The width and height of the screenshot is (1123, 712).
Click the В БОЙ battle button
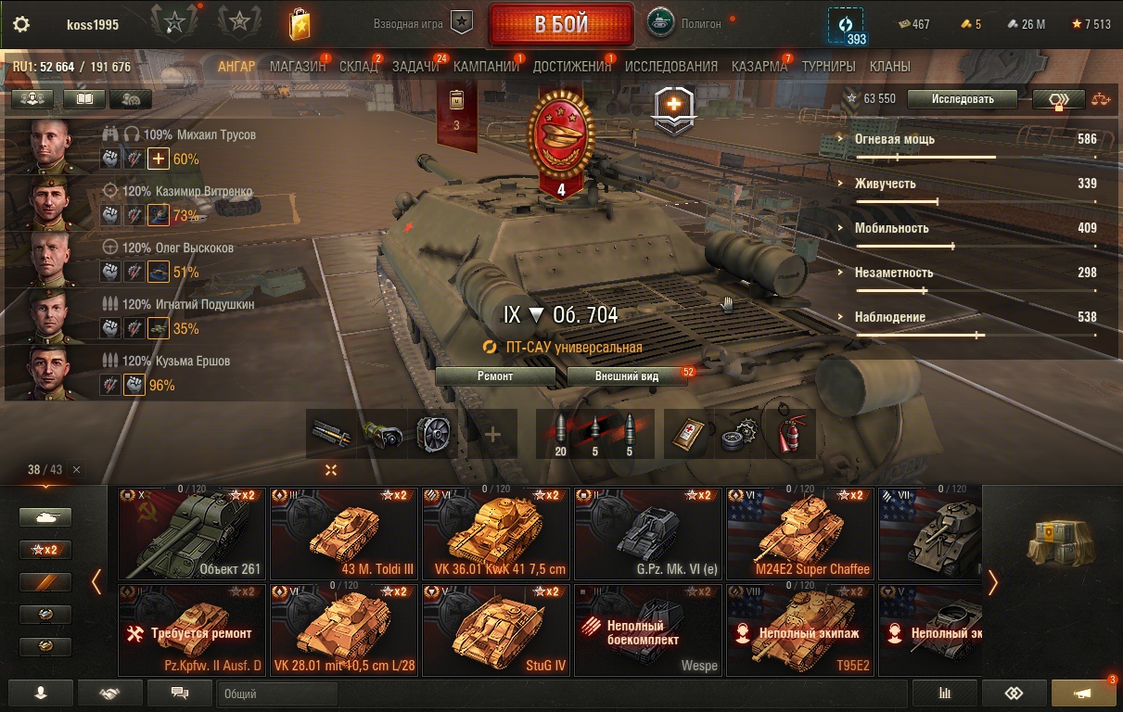561,24
